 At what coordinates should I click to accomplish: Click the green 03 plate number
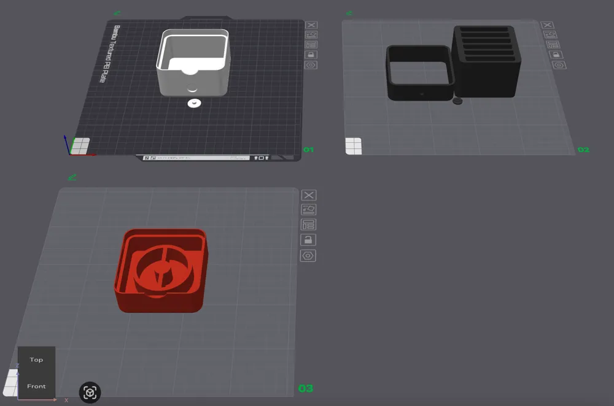point(306,388)
